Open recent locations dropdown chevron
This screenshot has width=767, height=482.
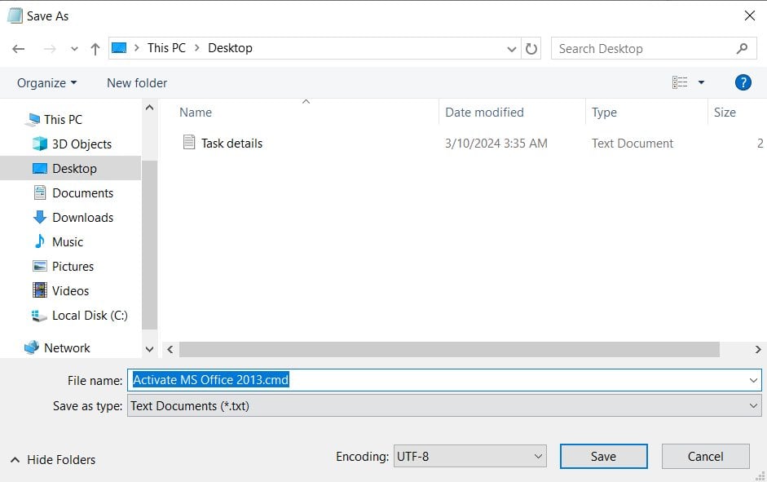click(x=74, y=49)
